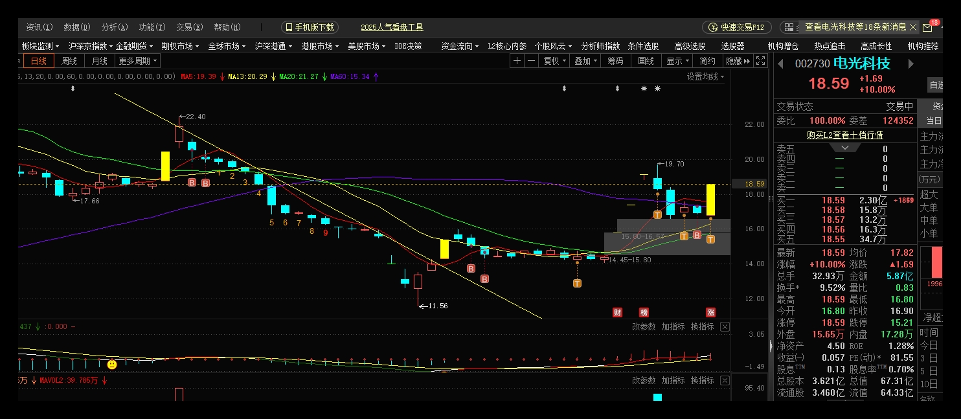Open the 2025人气看盘工具 link
This screenshot has width=961, height=419.
392,27
